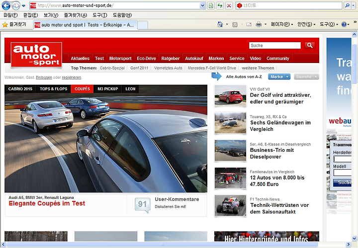Open Elegante Coupés im Test headline
This screenshot has width=358, height=248.
[47, 203]
